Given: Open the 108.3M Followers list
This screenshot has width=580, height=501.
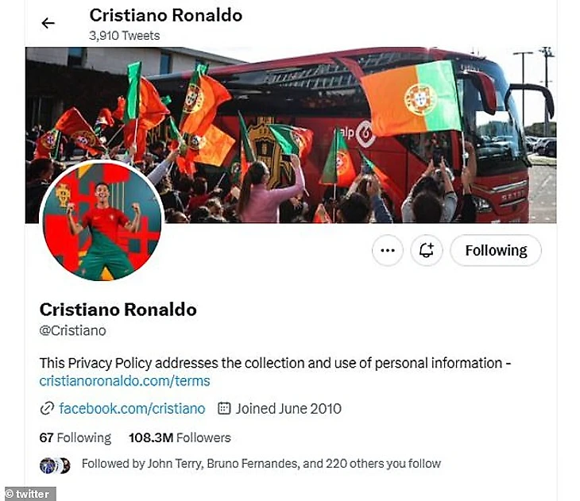Looking at the screenshot, I should tap(180, 437).
